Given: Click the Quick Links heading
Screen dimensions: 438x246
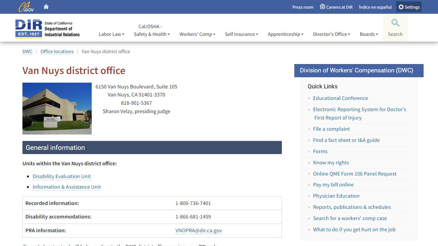Looking at the screenshot, I should click(x=322, y=86).
